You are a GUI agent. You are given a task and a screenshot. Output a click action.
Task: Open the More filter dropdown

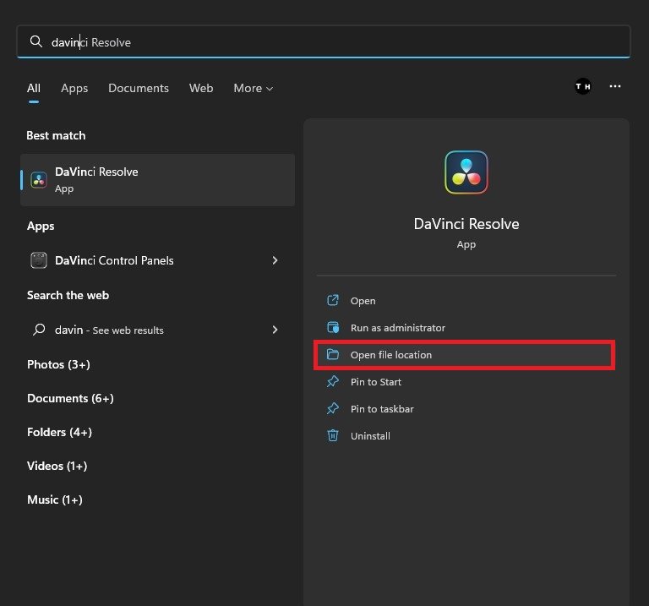[x=253, y=88]
